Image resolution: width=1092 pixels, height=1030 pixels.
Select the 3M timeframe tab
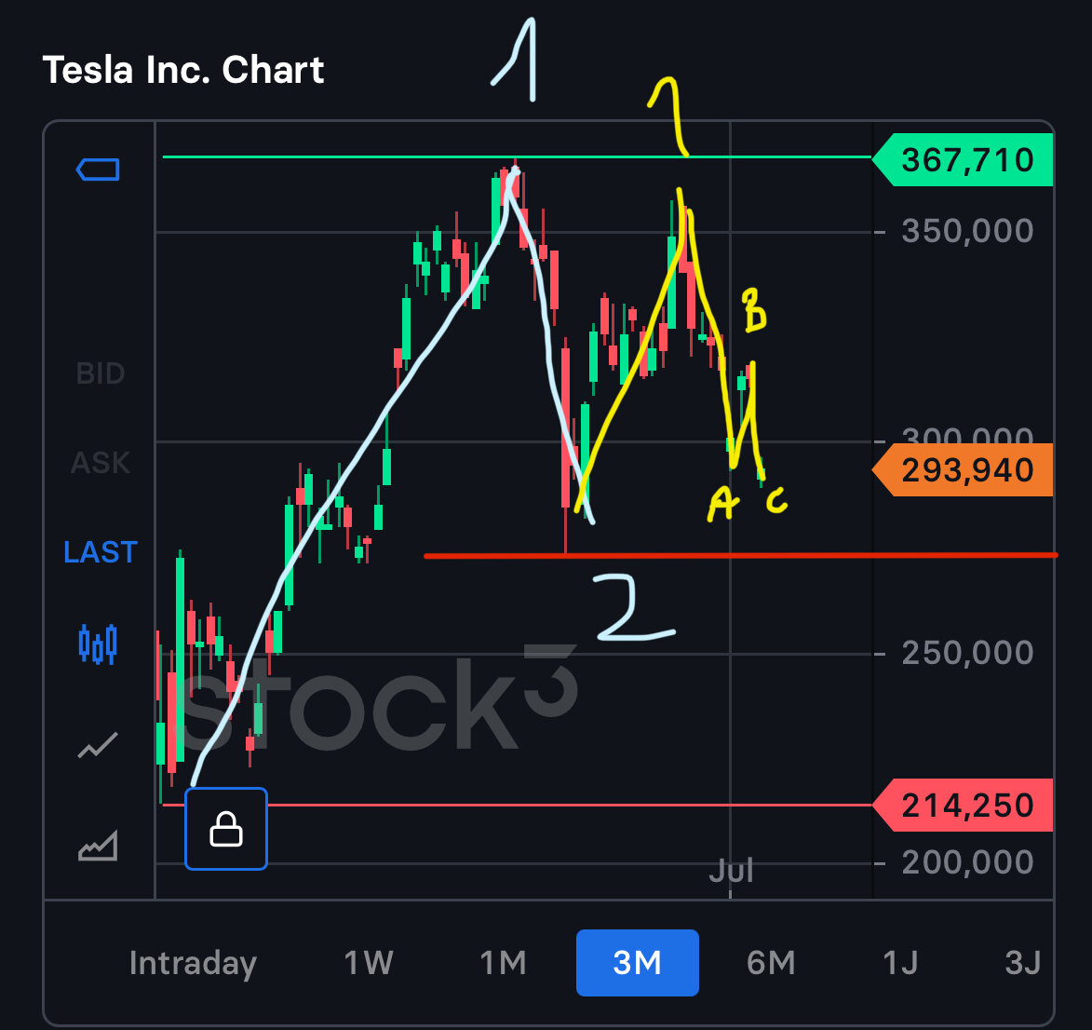click(638, 963)
